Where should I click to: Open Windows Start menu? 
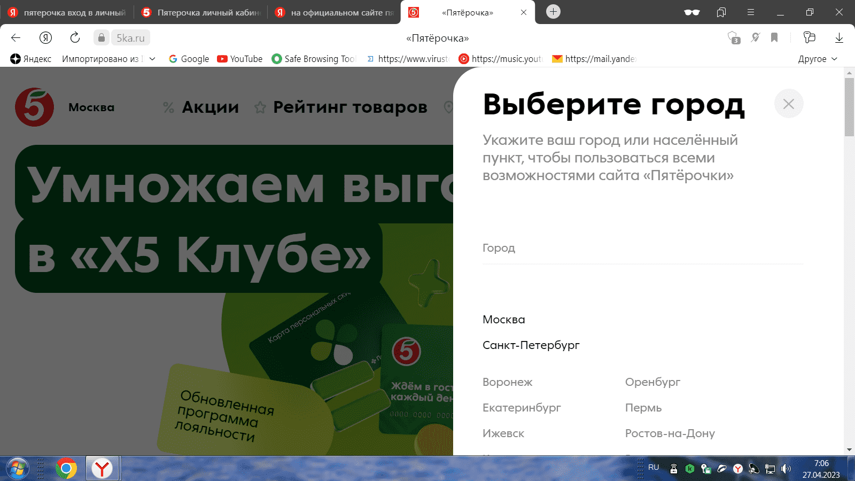pos(17,469)
